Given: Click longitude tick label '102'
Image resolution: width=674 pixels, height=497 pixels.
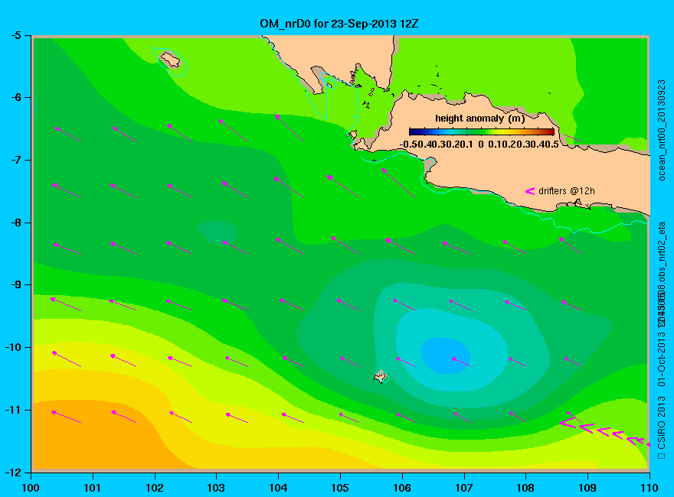Looking at the screenshot, I should point(154,488).
